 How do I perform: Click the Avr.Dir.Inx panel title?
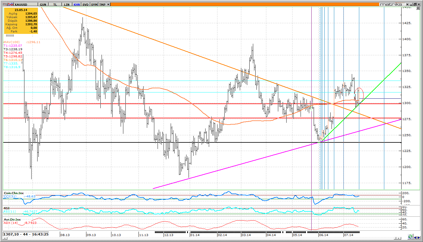[13, 219]
